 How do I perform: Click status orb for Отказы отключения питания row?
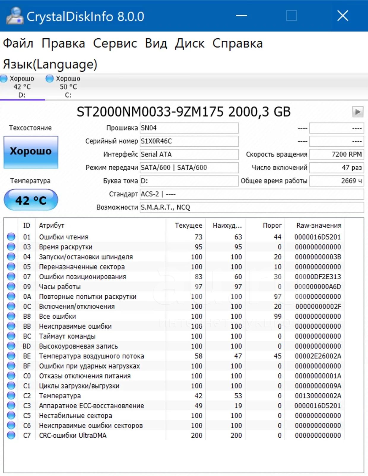[11, 376]
